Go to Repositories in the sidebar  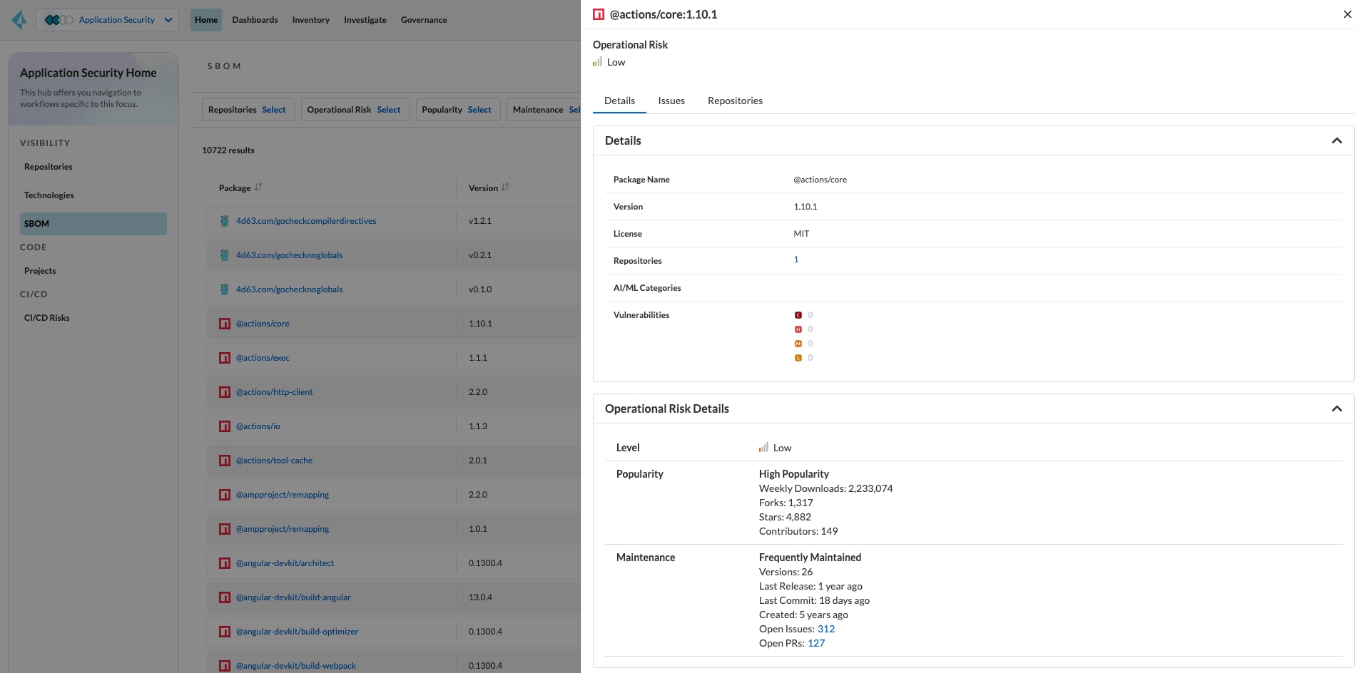[49, 167]
